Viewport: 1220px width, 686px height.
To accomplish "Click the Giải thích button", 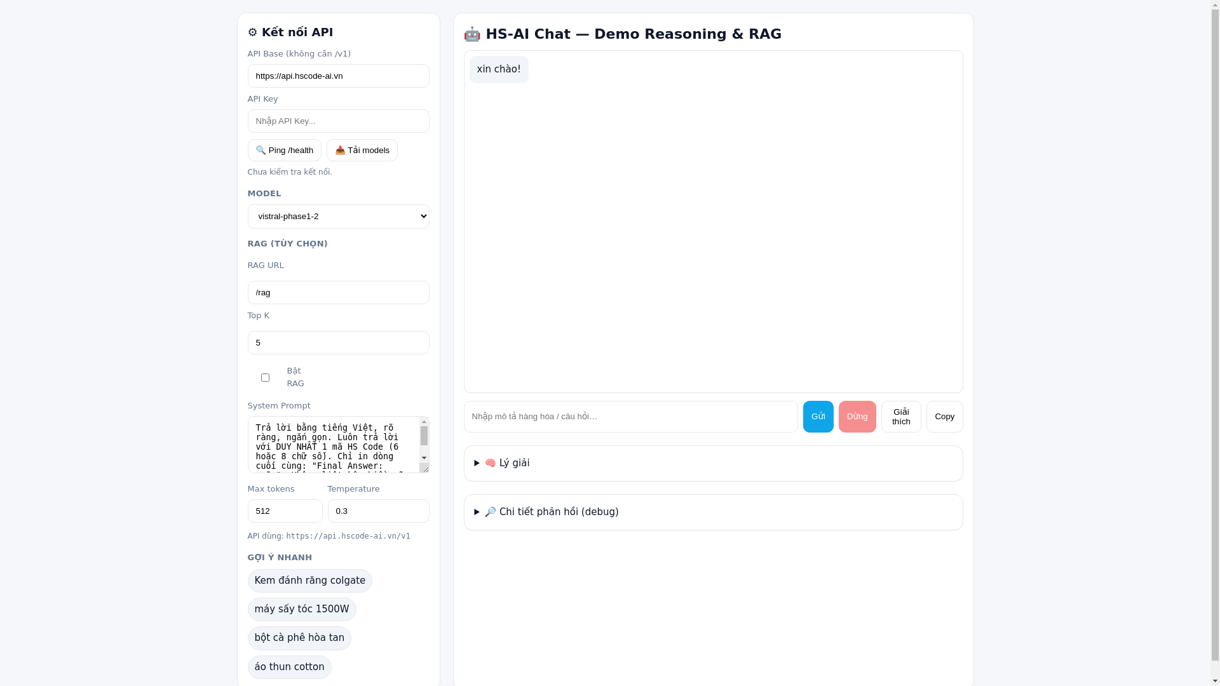I will pos(900,417).
